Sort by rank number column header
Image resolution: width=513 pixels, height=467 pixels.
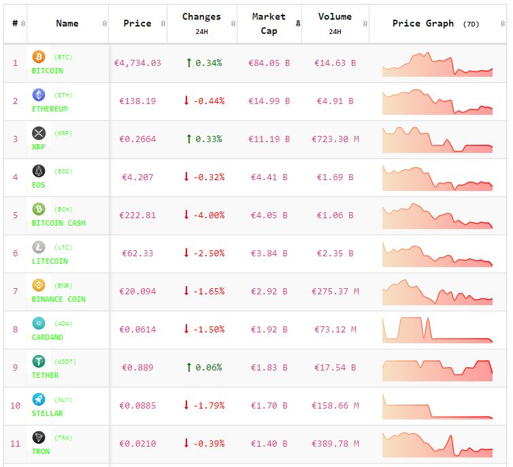click(x=15, y=23)
